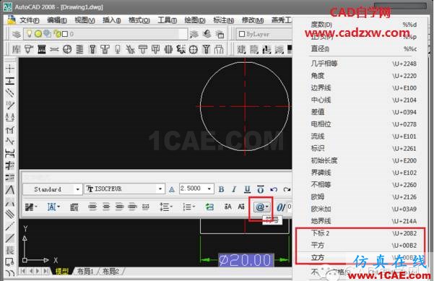Choose 不相等 symbol entry
Image resolution: width=434 pixels, height=281 pixels.
(363, 185)
